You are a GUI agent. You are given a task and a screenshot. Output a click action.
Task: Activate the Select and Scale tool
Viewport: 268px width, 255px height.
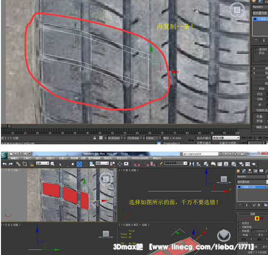92,164
